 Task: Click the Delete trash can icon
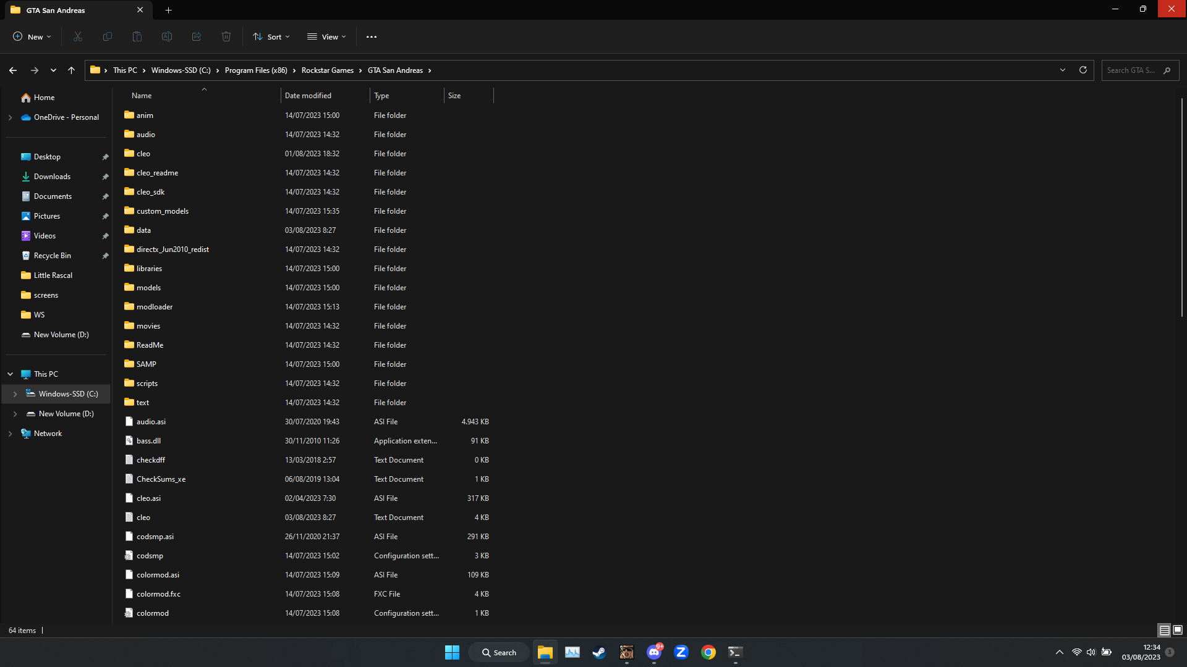click(x=226, y=37)
